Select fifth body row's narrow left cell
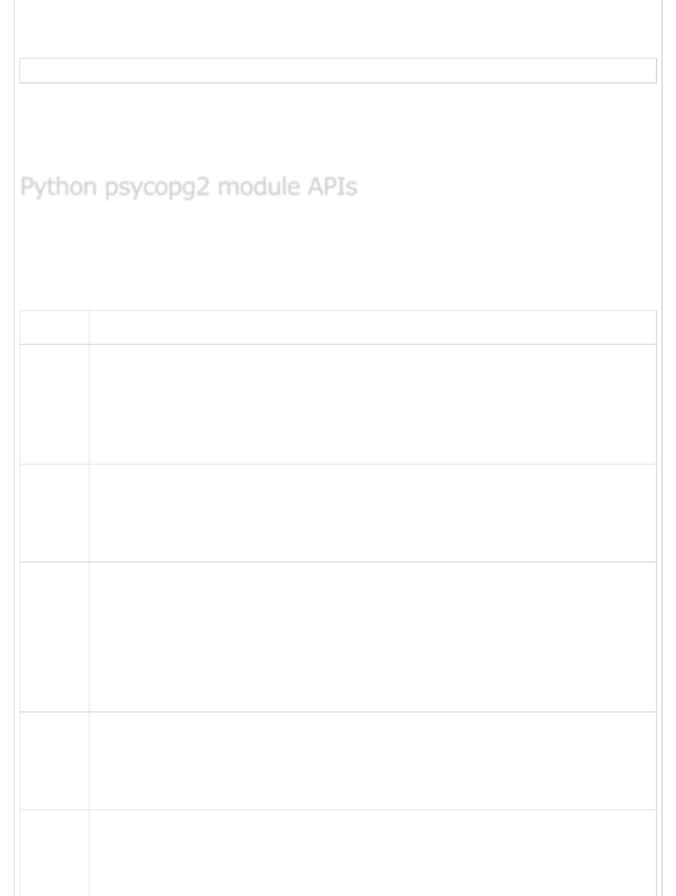Screen dimensions: 676x896 point(54,852)
